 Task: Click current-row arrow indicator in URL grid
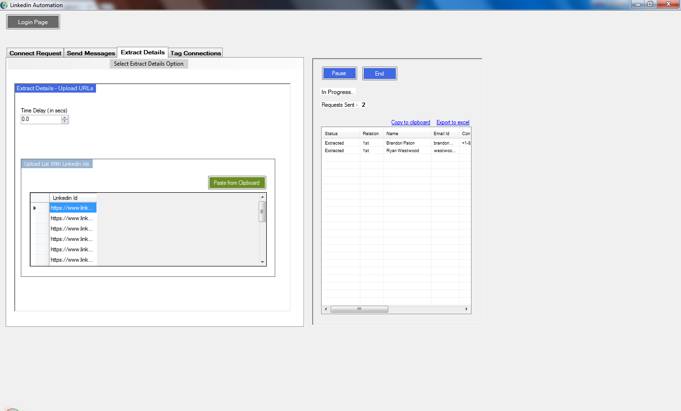35,208
